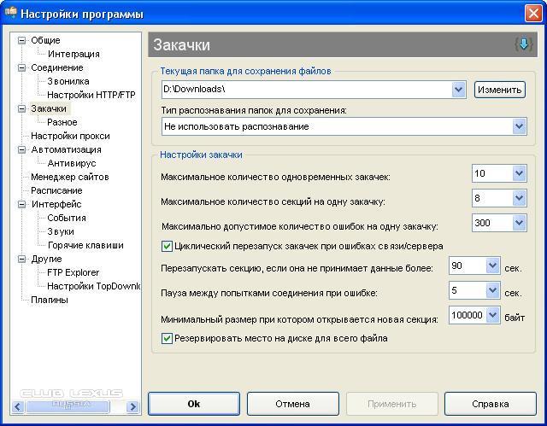The height and width of the screenshot is (426, 547).
Task: Select Настройки прокси in the tree
Action: (x=70, y=136)
